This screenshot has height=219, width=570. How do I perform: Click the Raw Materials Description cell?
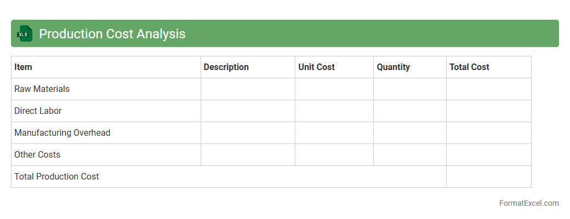coord(248,89)
